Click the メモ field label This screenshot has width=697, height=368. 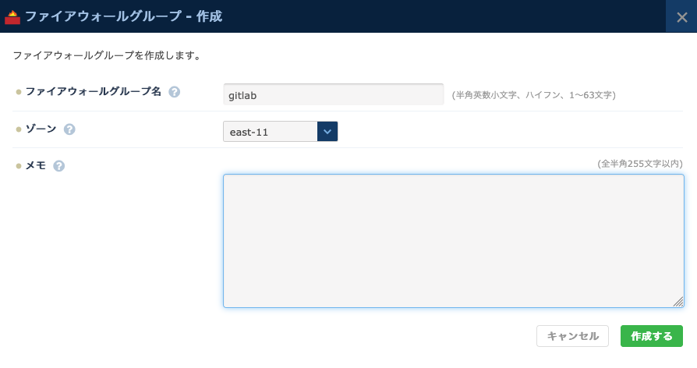[x=36, y=166]
